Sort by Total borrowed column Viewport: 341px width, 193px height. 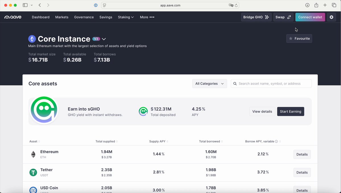(211, 141)
